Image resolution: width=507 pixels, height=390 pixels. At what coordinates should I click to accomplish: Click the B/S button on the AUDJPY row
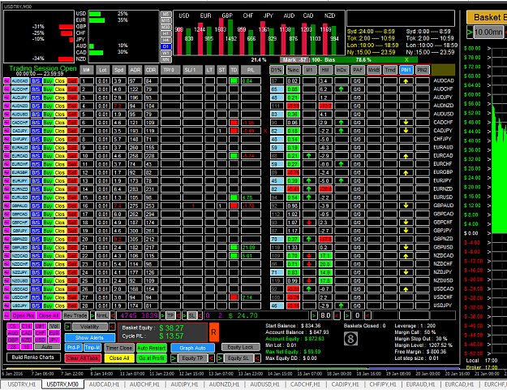36,97
